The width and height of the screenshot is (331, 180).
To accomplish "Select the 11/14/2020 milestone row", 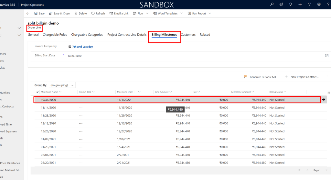I will tap(48, 108).
